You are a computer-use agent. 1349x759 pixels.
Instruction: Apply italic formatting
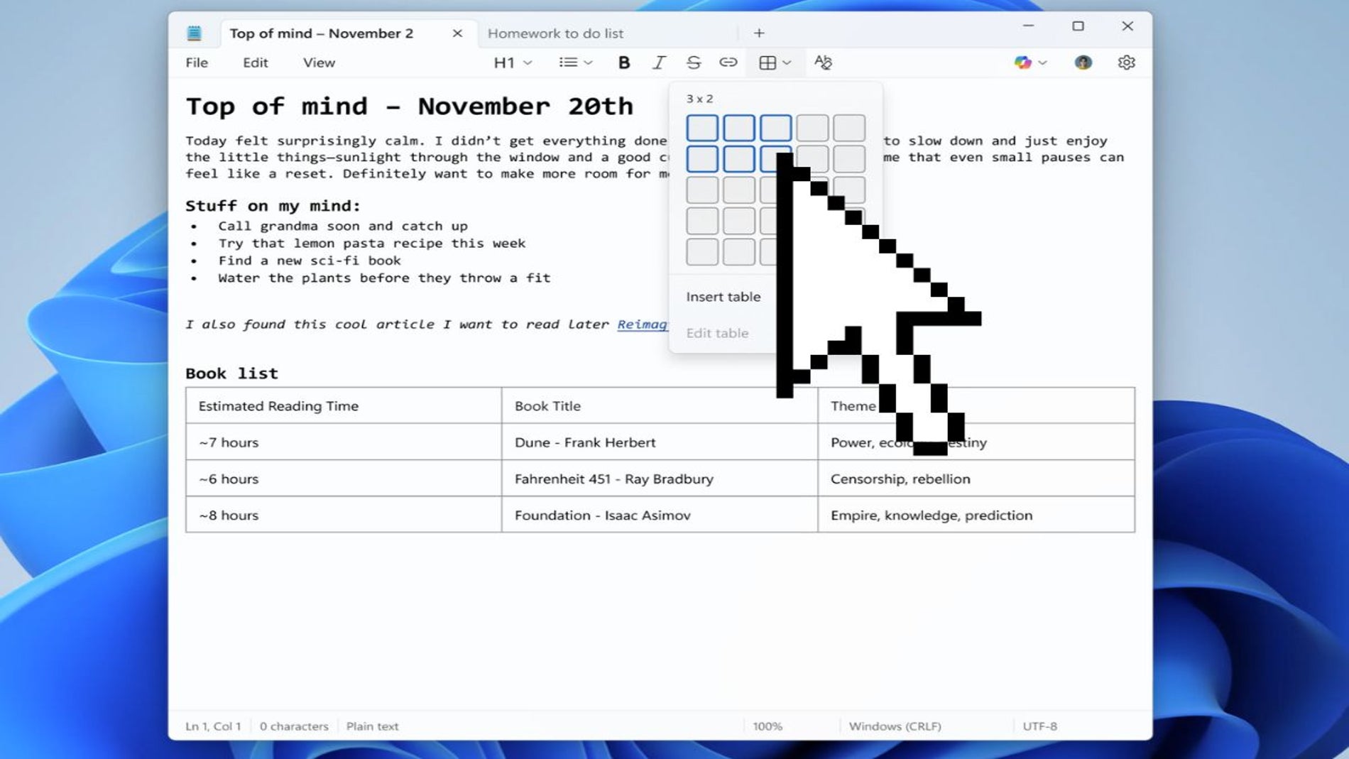tap(659, 62)
